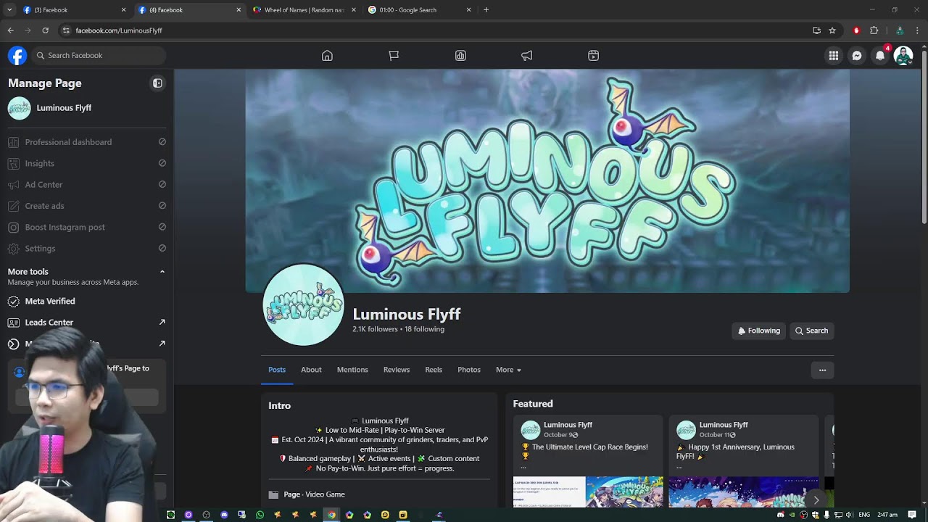Open the Facebook menu grid icon
The width and height of the screenshot is (928, 522).
coord(834,56)
